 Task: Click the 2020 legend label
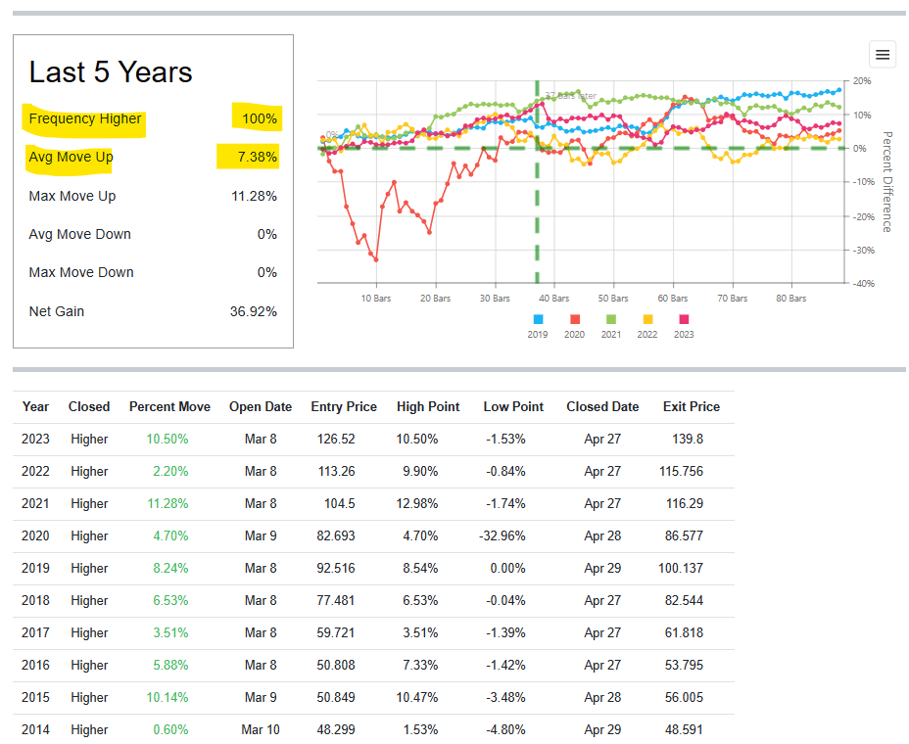(575, 335)
